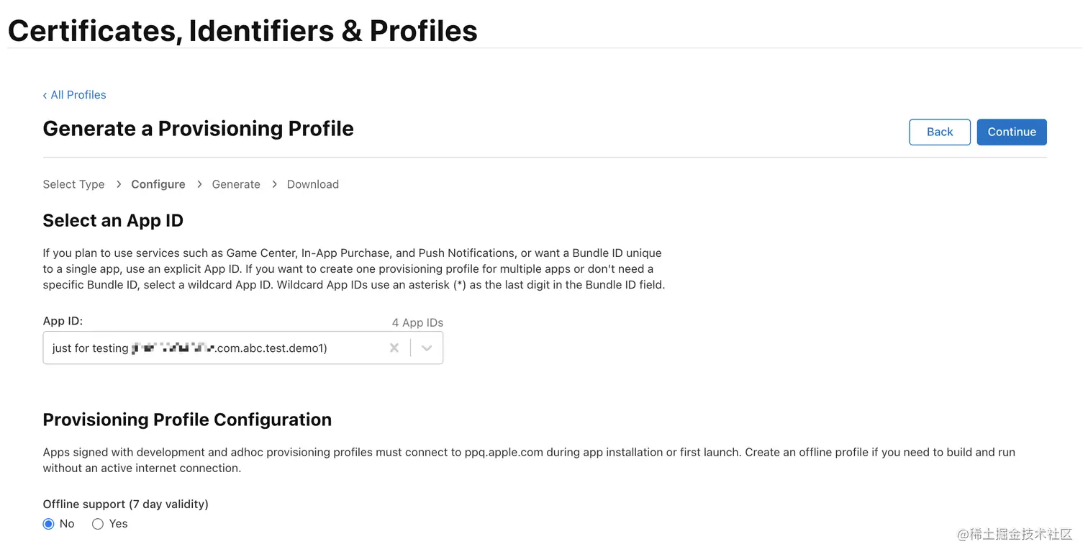This screenshot has height=557, width=1088.
Task: Click the Select an App ID heading
Action: (113, 220)
